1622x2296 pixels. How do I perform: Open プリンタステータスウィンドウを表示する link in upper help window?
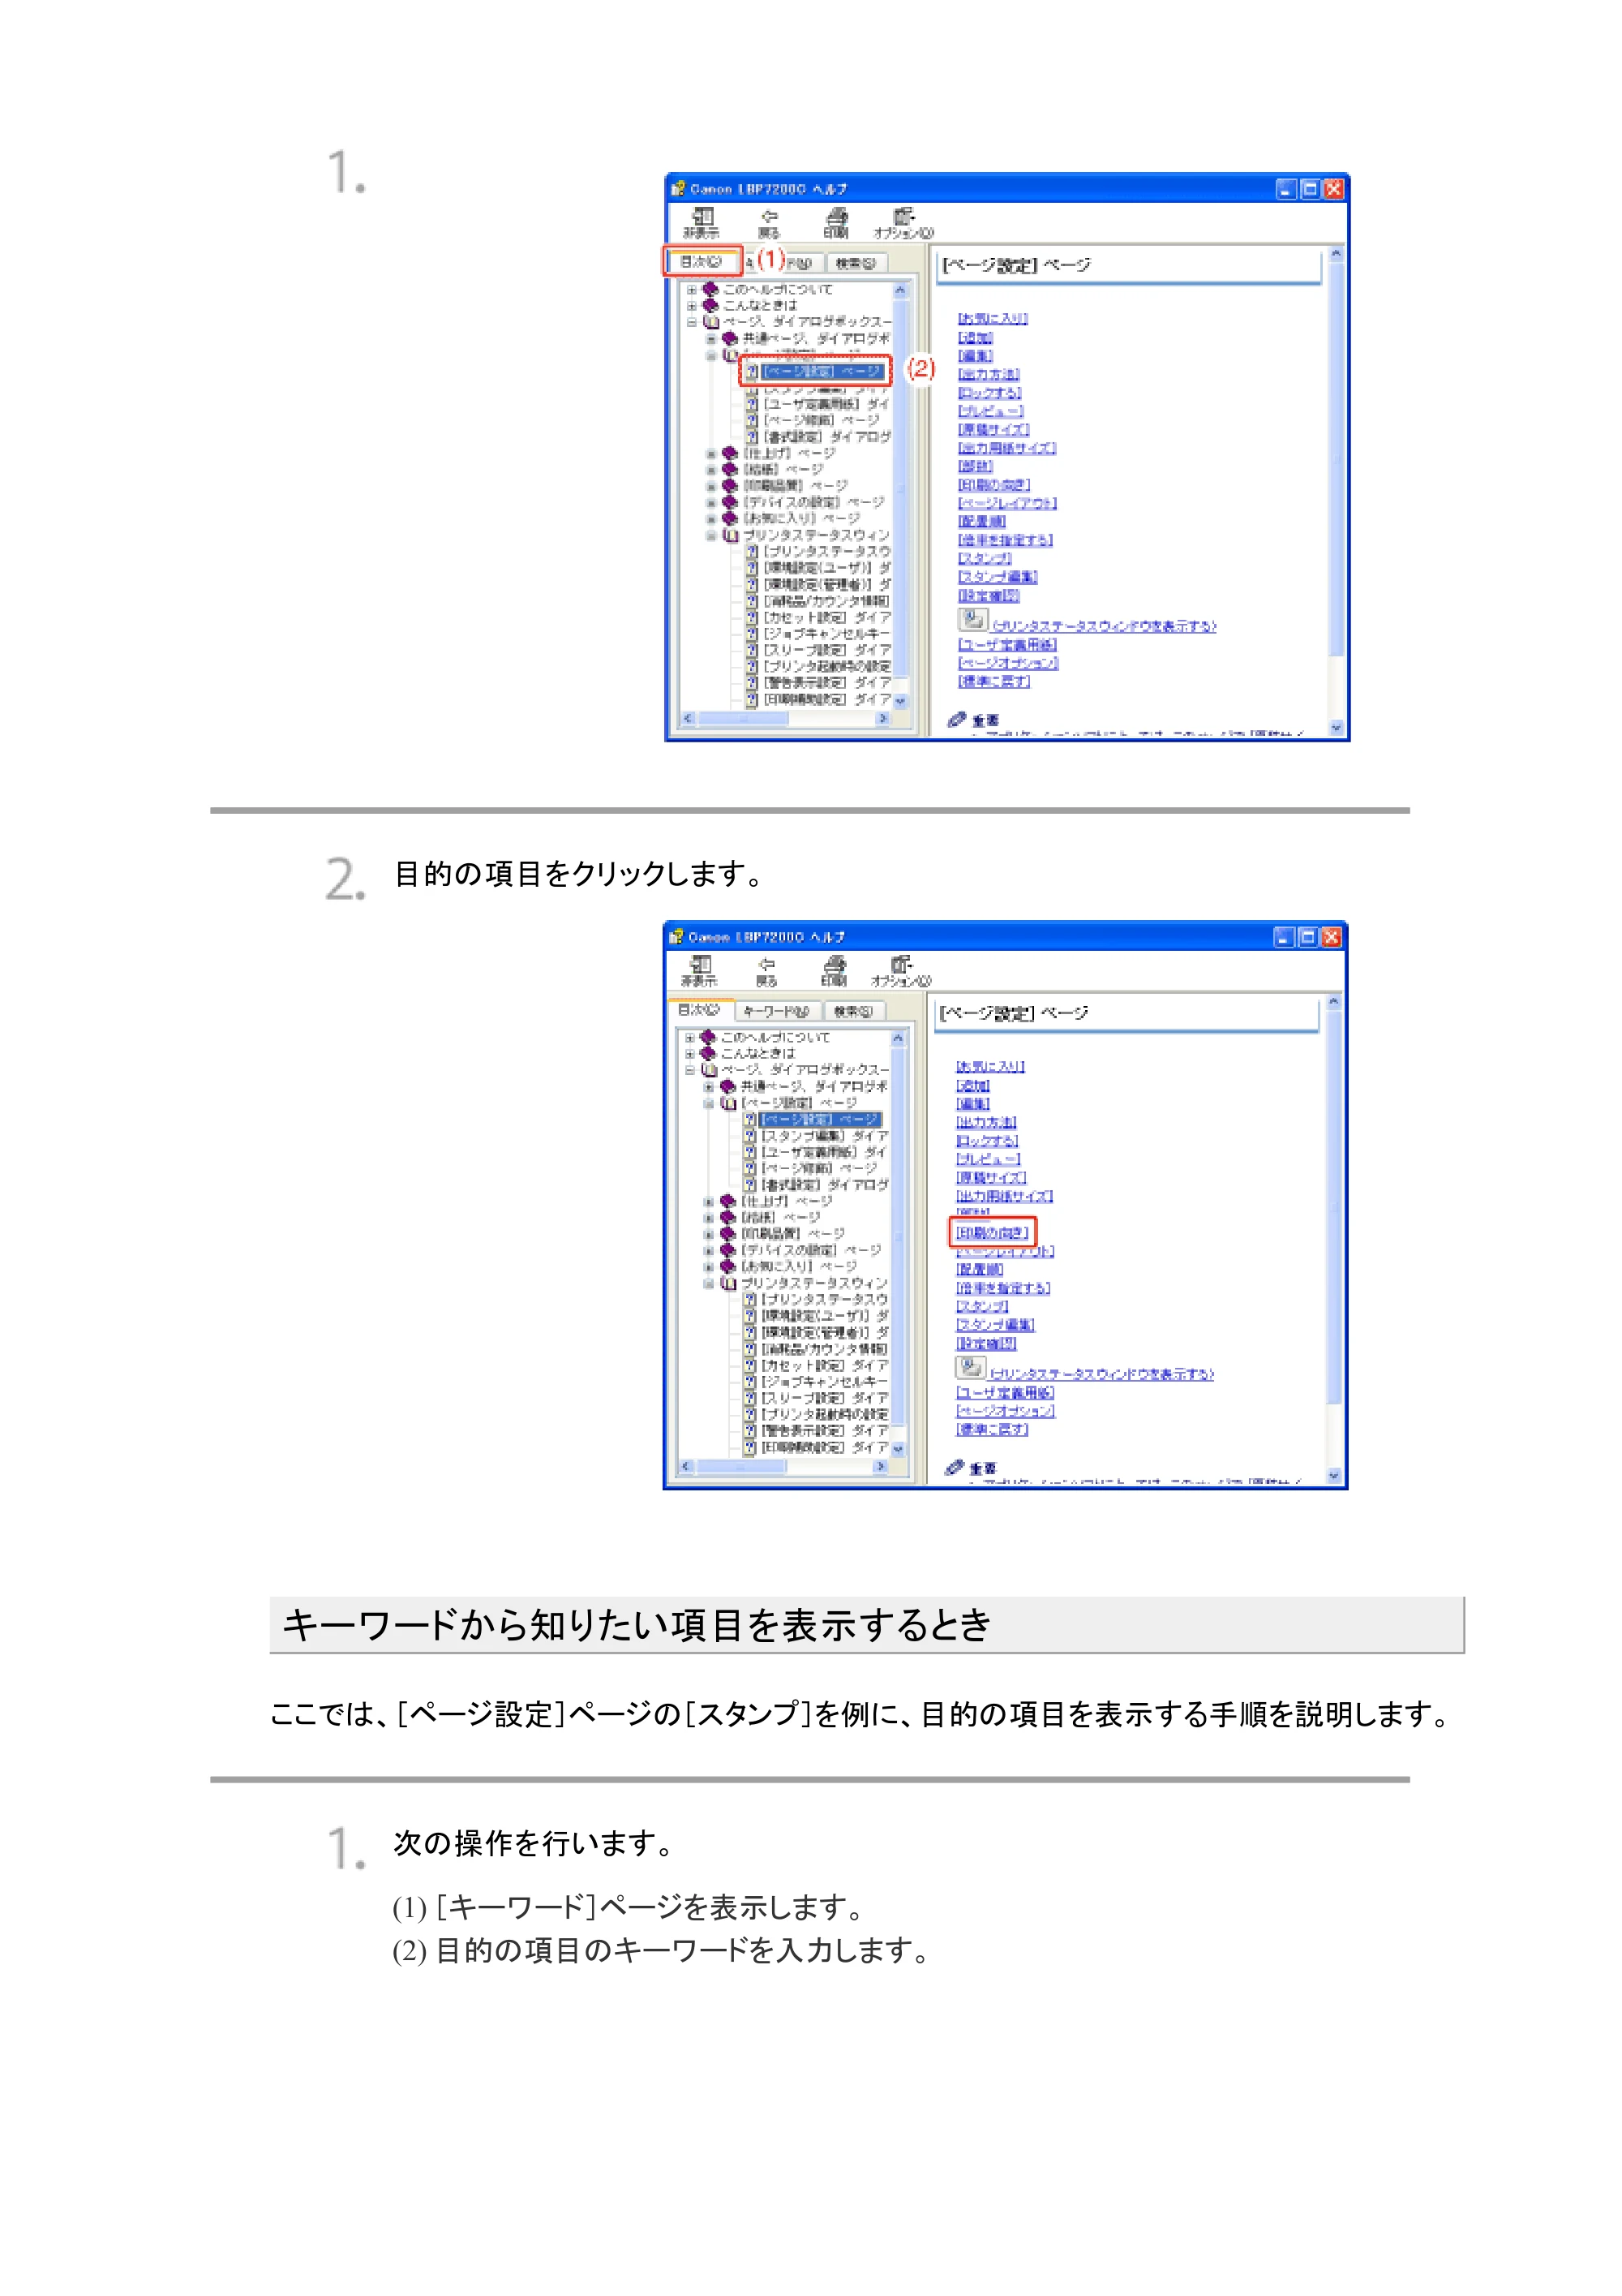click(x=1105, y=626)
